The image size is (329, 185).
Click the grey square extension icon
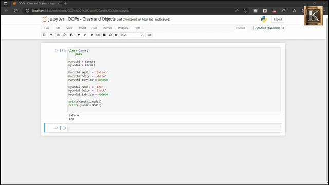pos(255,11)
